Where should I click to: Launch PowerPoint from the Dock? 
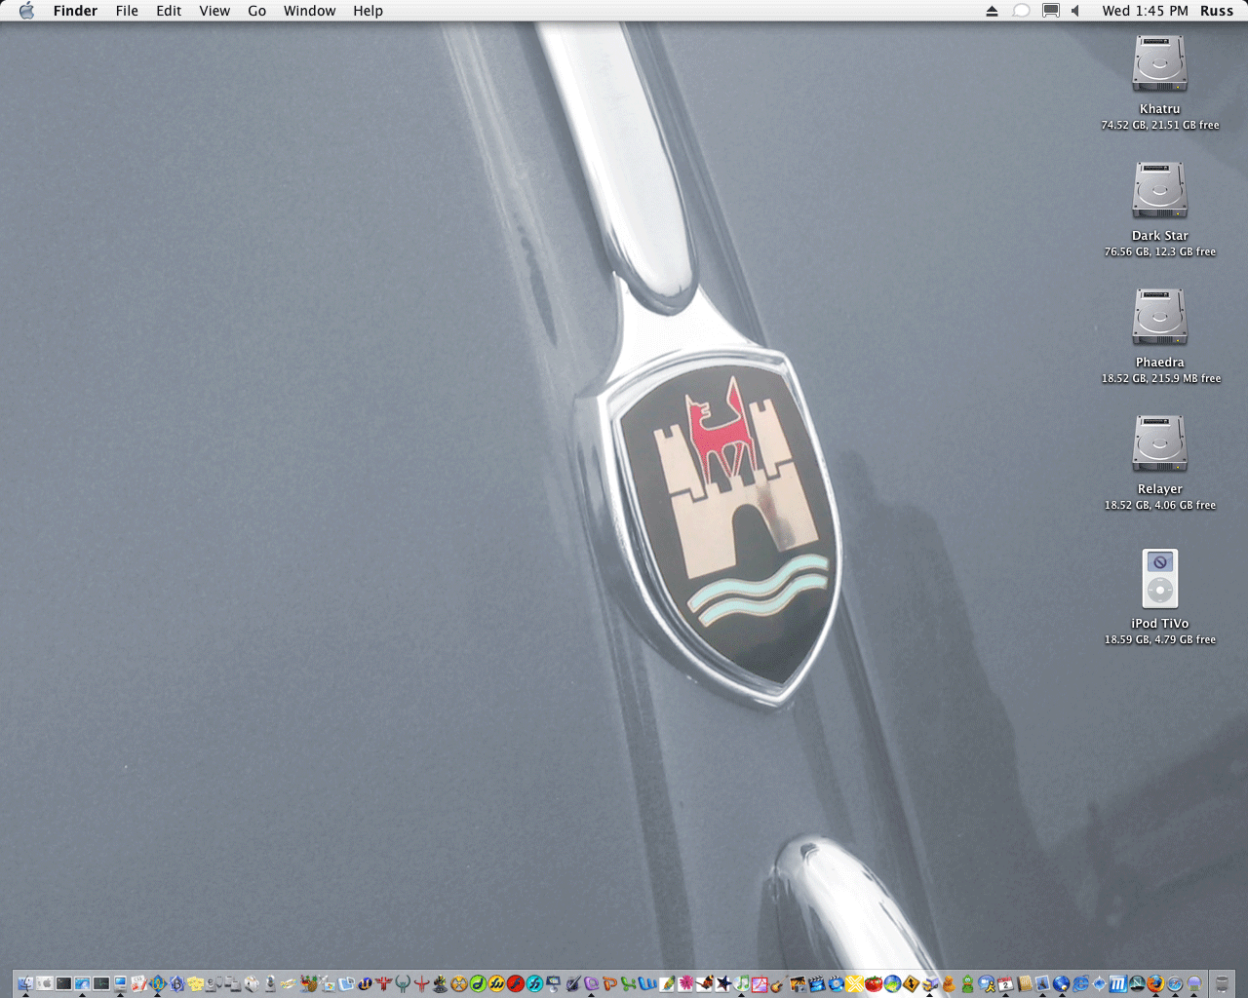pos(609,983)
